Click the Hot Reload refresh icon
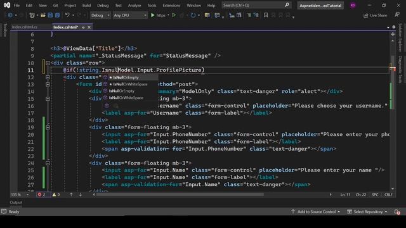Viewport: 406px width, 228px height. [193, 15]
